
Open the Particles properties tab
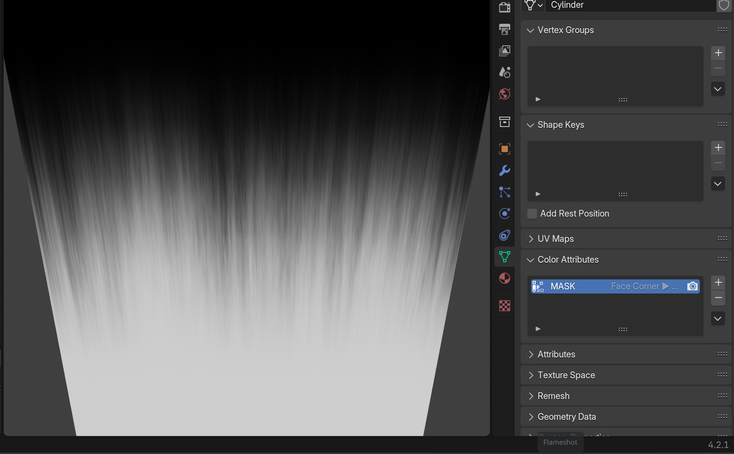(x=505, y=192)
